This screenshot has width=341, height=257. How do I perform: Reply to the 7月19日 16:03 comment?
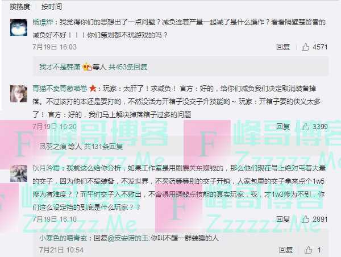point(283,47)
